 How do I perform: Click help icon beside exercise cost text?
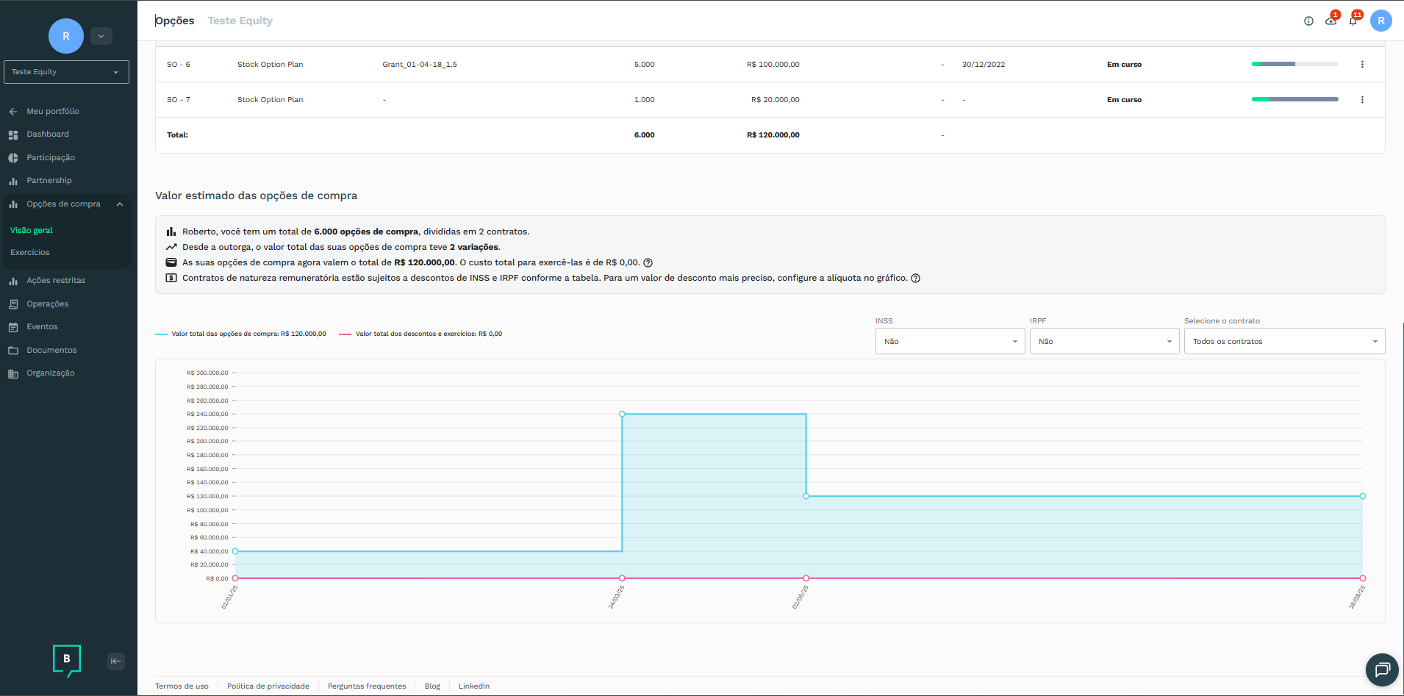(648, 263)
